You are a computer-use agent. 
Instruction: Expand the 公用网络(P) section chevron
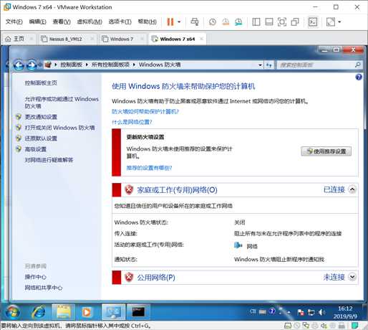352,277
